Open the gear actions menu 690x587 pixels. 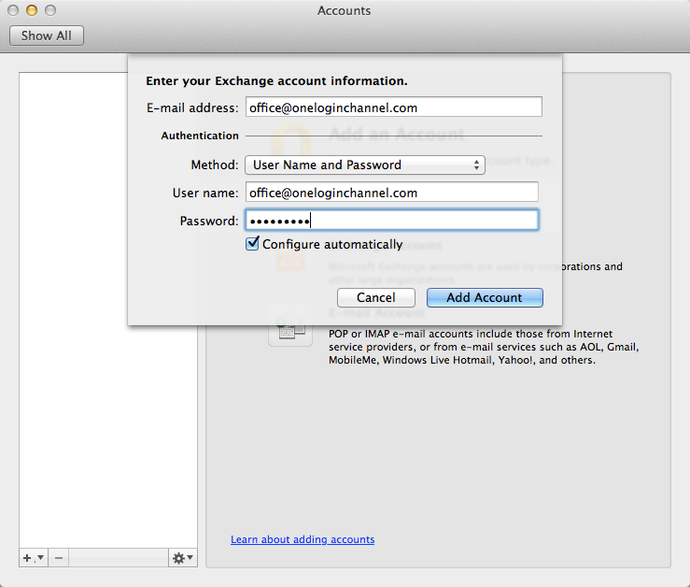pos(183,558)
